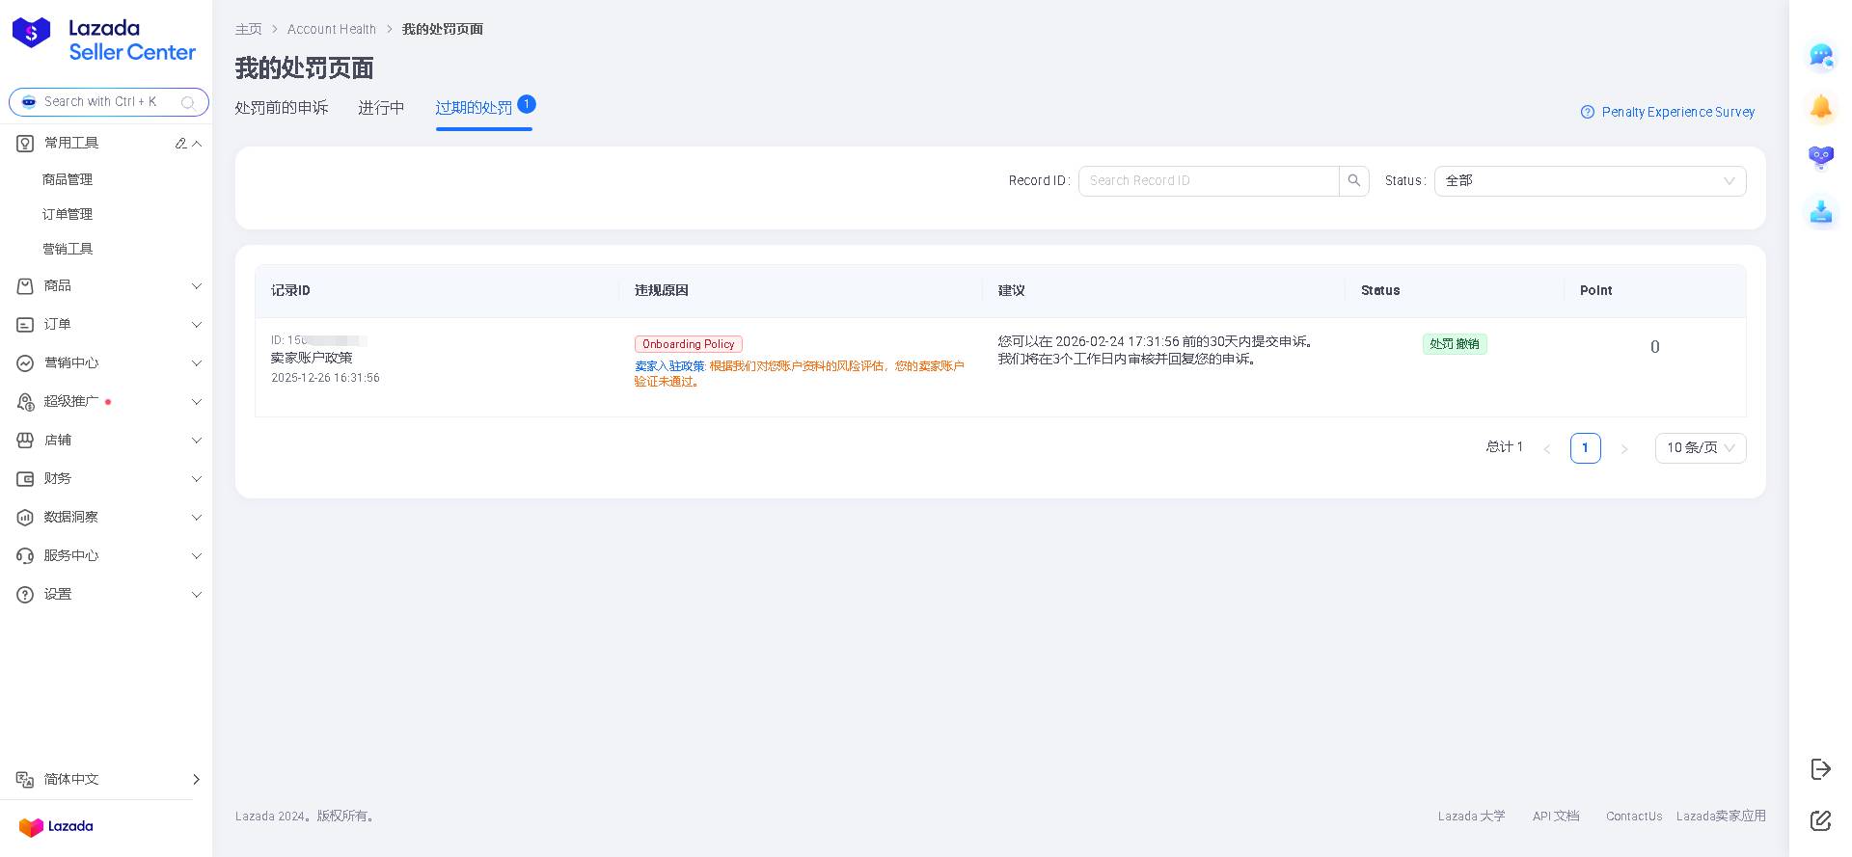This screenshot has height=857, width=1852.
Task: Click the language translate icon
Action: (x=25, y=779)
